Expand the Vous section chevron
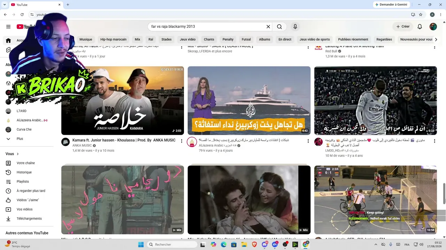The height and width of the screenshot is (250, 446). point(18,154)
